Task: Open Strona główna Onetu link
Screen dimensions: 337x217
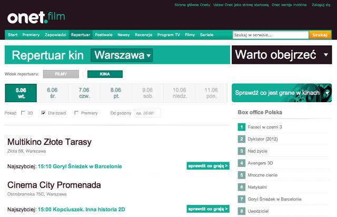Action: click(x=192, y=5)
